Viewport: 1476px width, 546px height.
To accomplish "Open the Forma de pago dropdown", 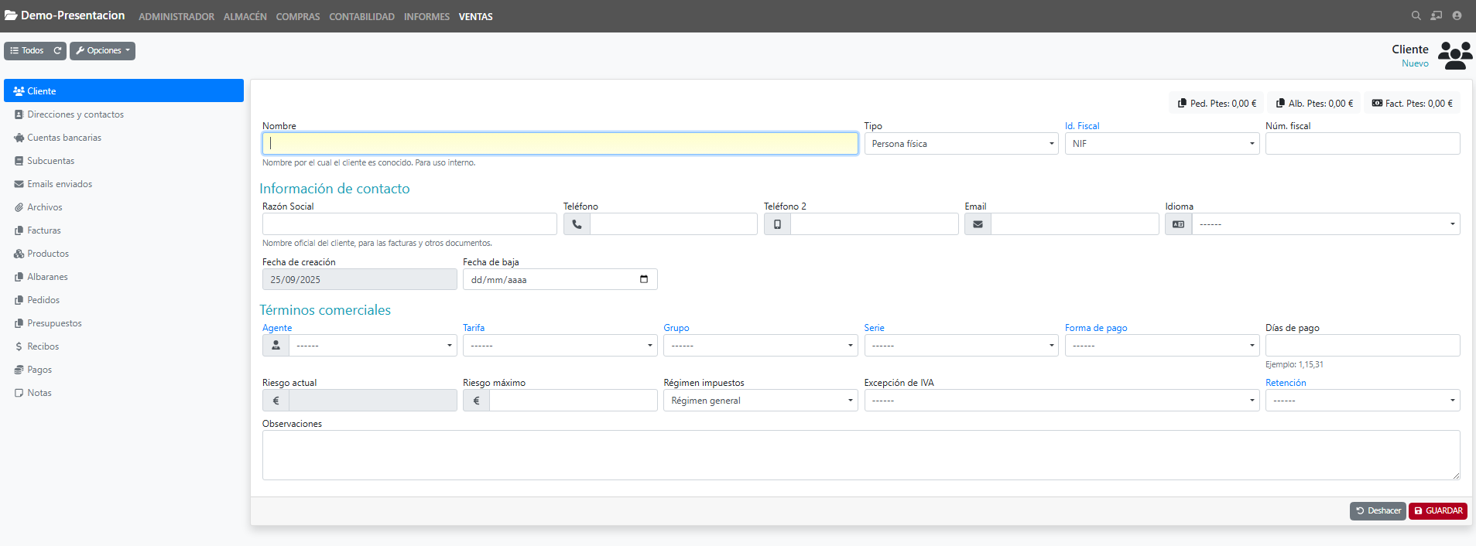I will click(x=1162, y=346).
